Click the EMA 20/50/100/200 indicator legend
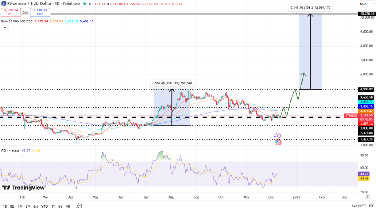376x211 pixels. click(17, 21)
